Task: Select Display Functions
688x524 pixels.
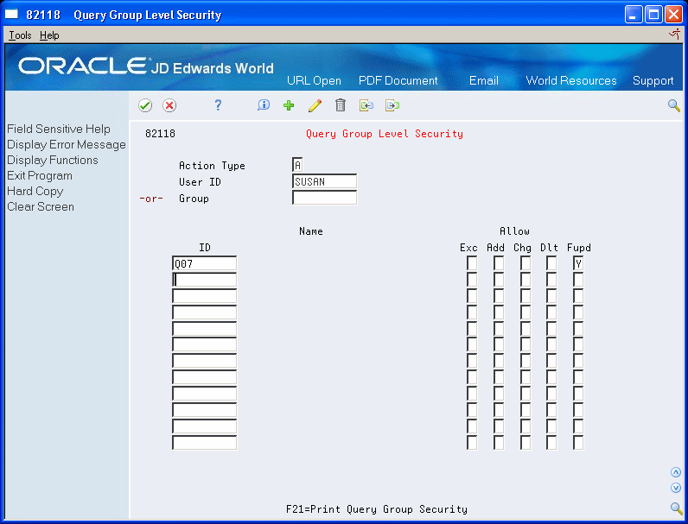Action: click(53, 160)
